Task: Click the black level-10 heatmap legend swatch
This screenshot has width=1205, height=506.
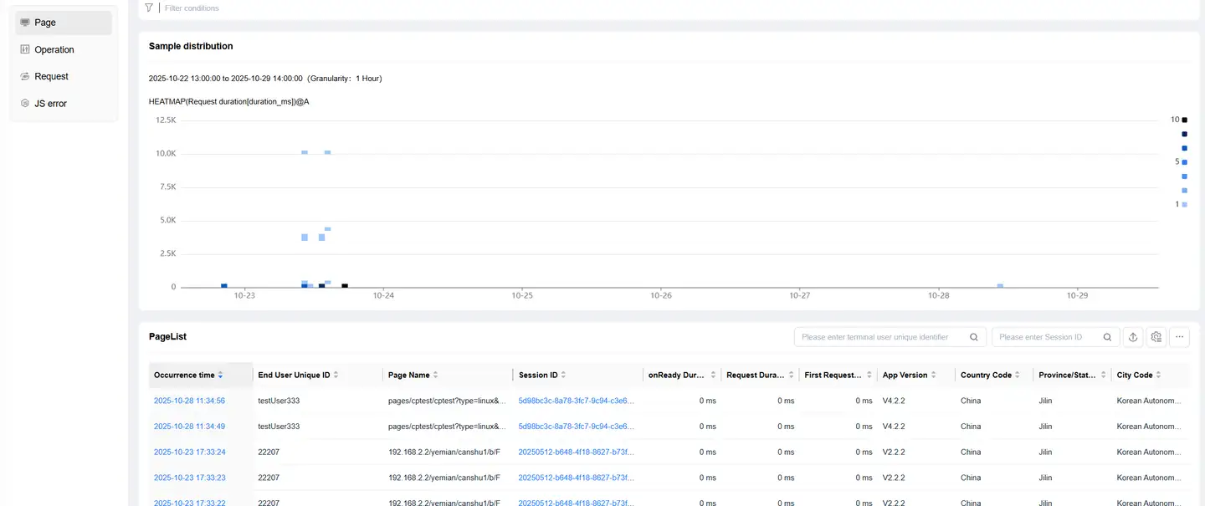Action: [x=1184, y=120]
